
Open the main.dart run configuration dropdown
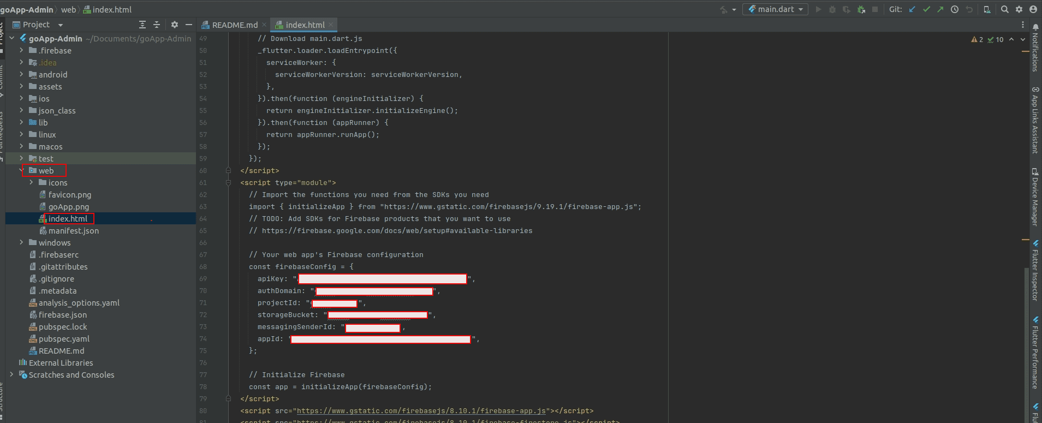click(x=776, y=9)
